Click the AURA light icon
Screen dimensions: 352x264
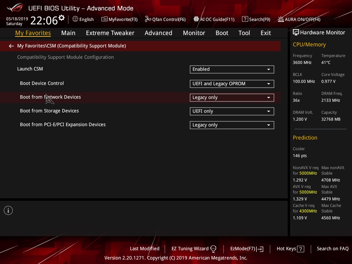click(281, 19)
